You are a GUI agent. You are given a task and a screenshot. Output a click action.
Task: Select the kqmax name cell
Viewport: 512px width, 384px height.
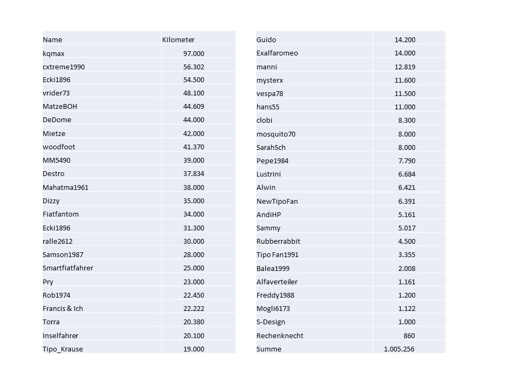(x=53, y=53)
